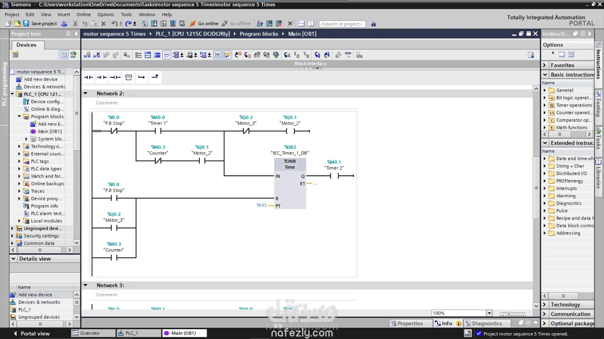Click the Search in project field

342,24
